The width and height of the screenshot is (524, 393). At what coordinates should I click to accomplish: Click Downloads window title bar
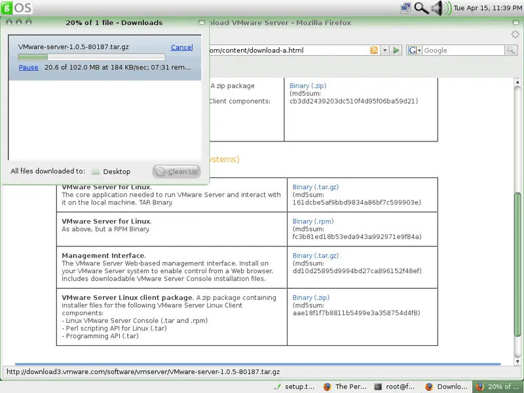click(113, 22)
